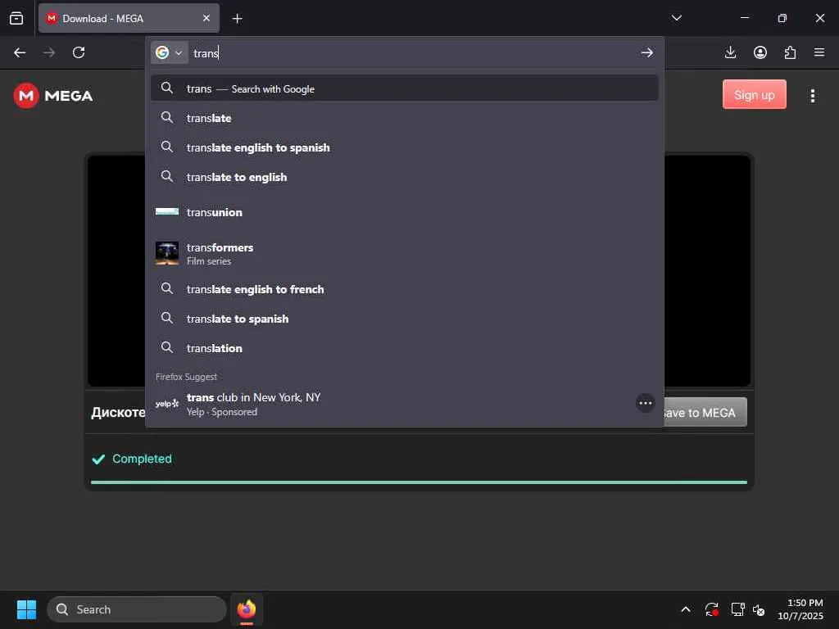
Task: Click the Sign up button
Action: [754, 95]
